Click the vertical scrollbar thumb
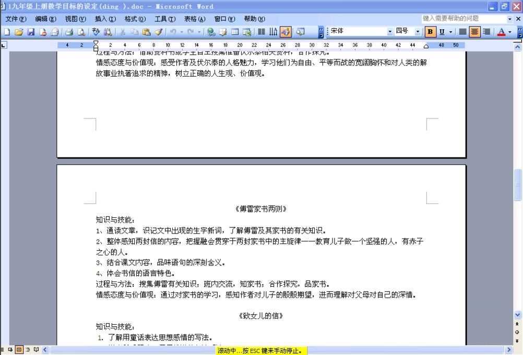 (517, 185)
